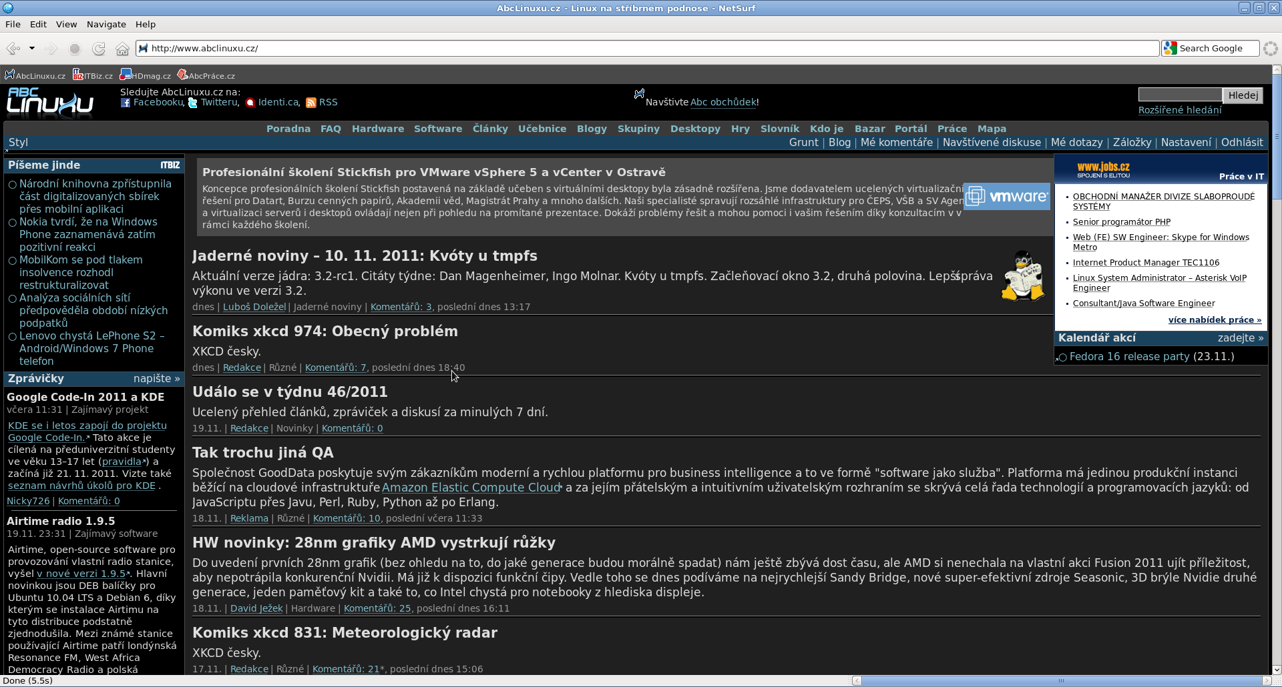Click zadejte » in Kalendář akcí
This screenshot has width=1282, height=687.
click(x=1241, y=338)
